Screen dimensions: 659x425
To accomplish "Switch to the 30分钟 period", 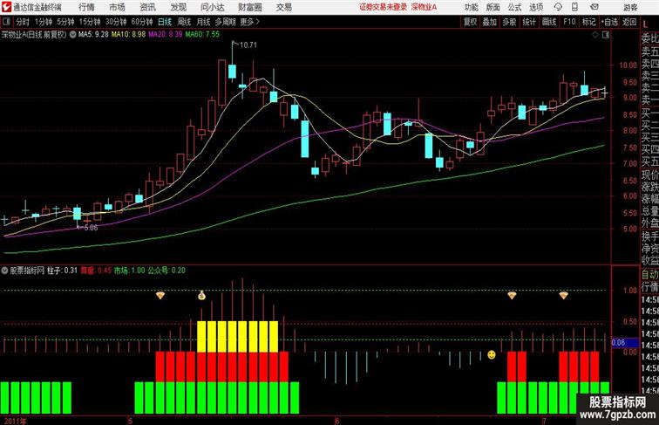I will (x=116, y=22).
